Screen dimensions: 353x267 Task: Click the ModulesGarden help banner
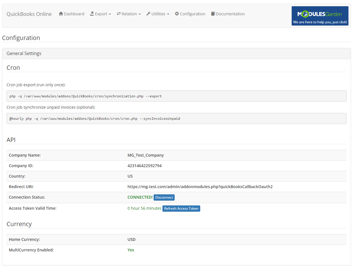[320, 16]
